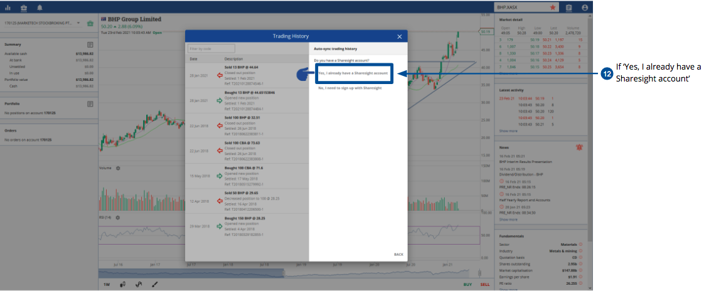Viewport: 704px width, 291px height.
Task: Click the red star watchlist icon
Action: pyautogui.click(x=553, y=7)
